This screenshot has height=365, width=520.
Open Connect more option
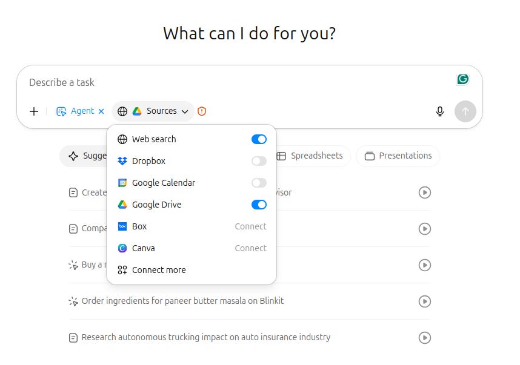pos(192,271)
